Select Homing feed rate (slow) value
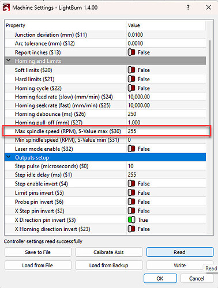 pos(139,97)
